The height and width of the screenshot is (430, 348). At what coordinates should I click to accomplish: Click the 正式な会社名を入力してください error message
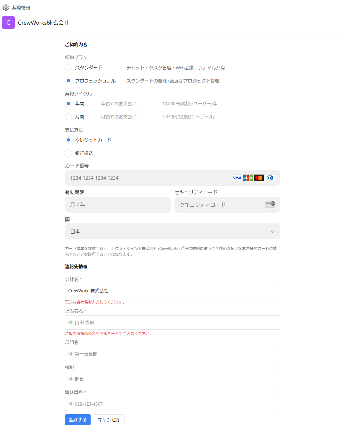pos(95,302)
